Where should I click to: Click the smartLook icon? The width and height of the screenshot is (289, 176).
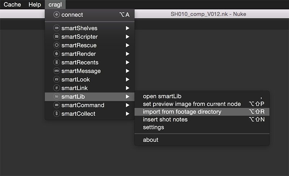coord(56,80)
